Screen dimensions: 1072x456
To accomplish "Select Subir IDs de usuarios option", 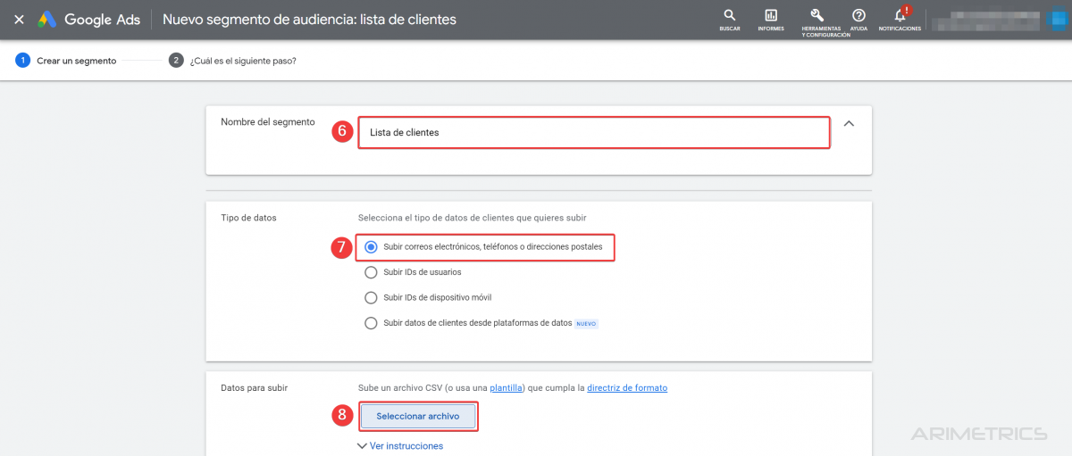I will point(371,272).
